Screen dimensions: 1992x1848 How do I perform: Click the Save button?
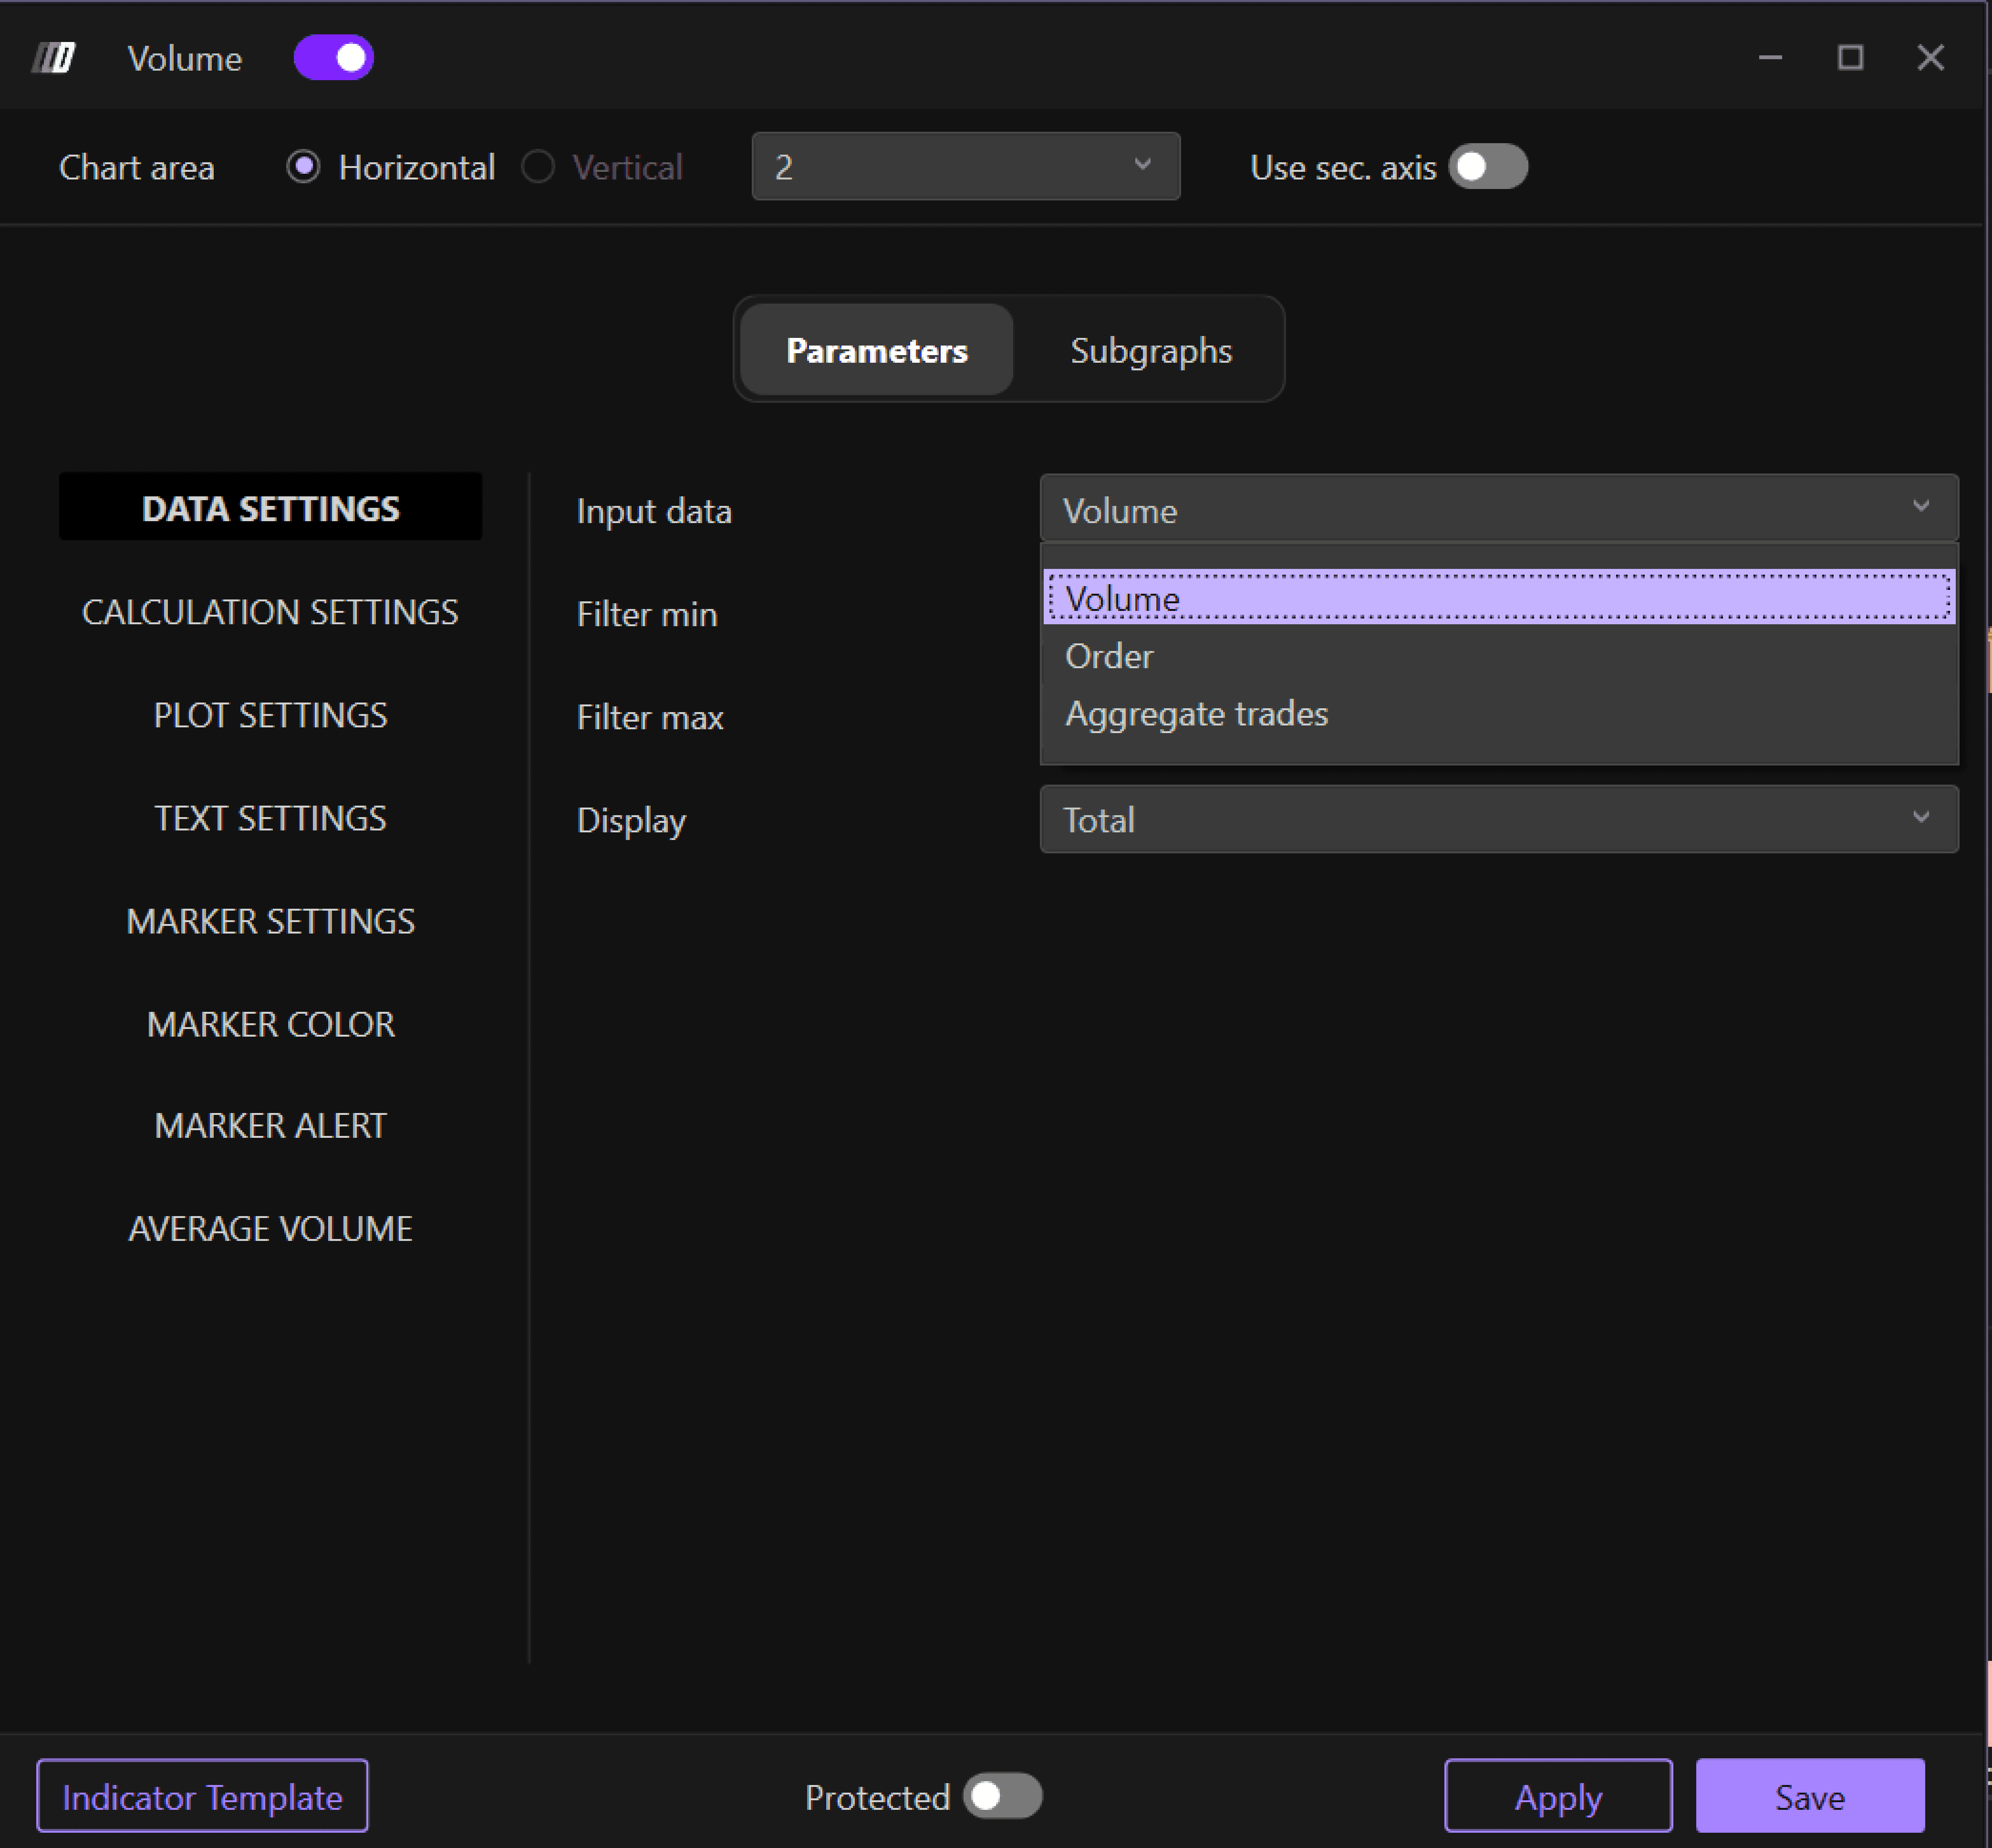coord(1809,1796)
